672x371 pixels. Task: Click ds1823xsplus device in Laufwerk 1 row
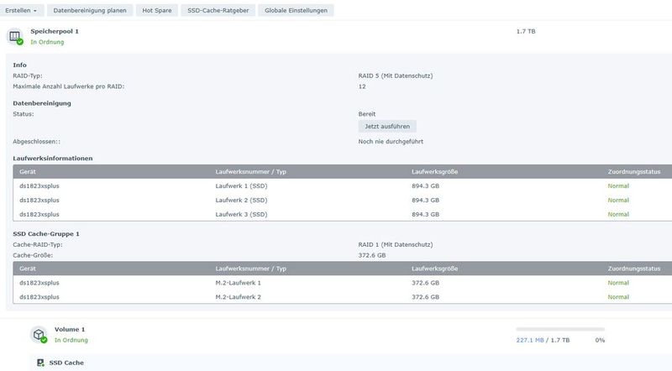[x=39, y=186]
